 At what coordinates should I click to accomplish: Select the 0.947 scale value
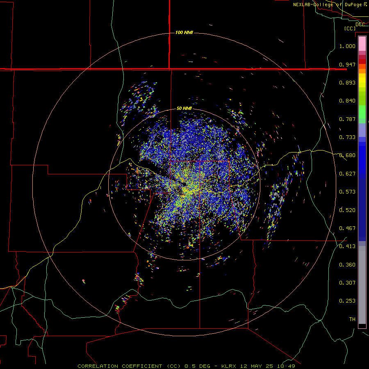(347, 64)
